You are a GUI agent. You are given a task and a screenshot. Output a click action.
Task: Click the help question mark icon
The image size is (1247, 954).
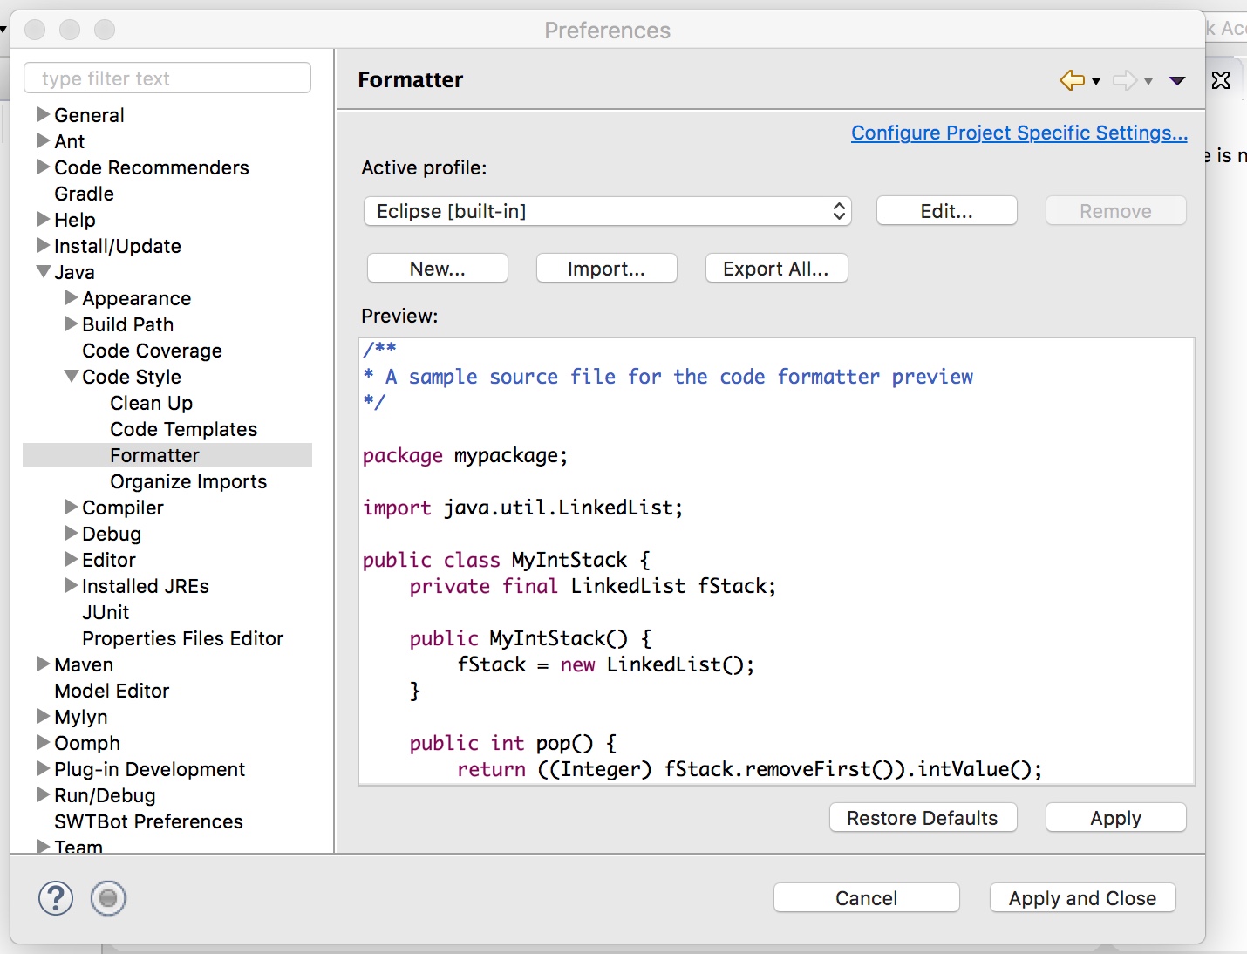click(56, 898)
